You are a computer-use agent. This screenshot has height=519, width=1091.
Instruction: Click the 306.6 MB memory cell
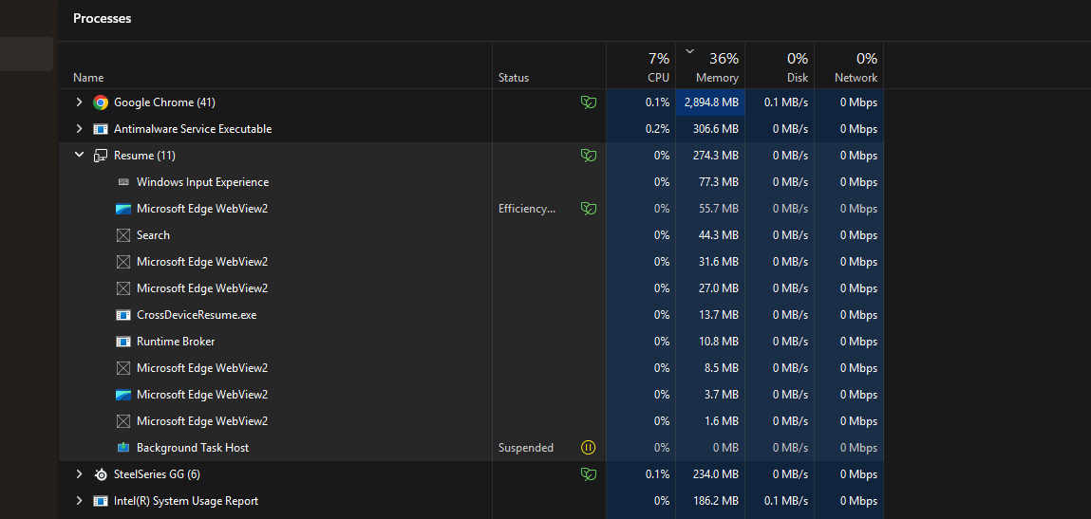[x=710, y=129]
